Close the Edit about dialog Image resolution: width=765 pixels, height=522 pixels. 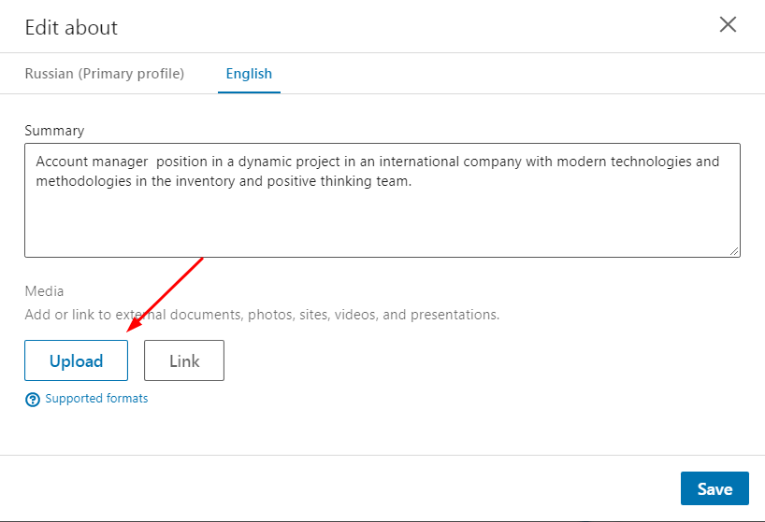coord(728,24)
